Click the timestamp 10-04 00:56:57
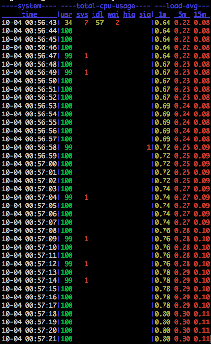 pos(29,139)
